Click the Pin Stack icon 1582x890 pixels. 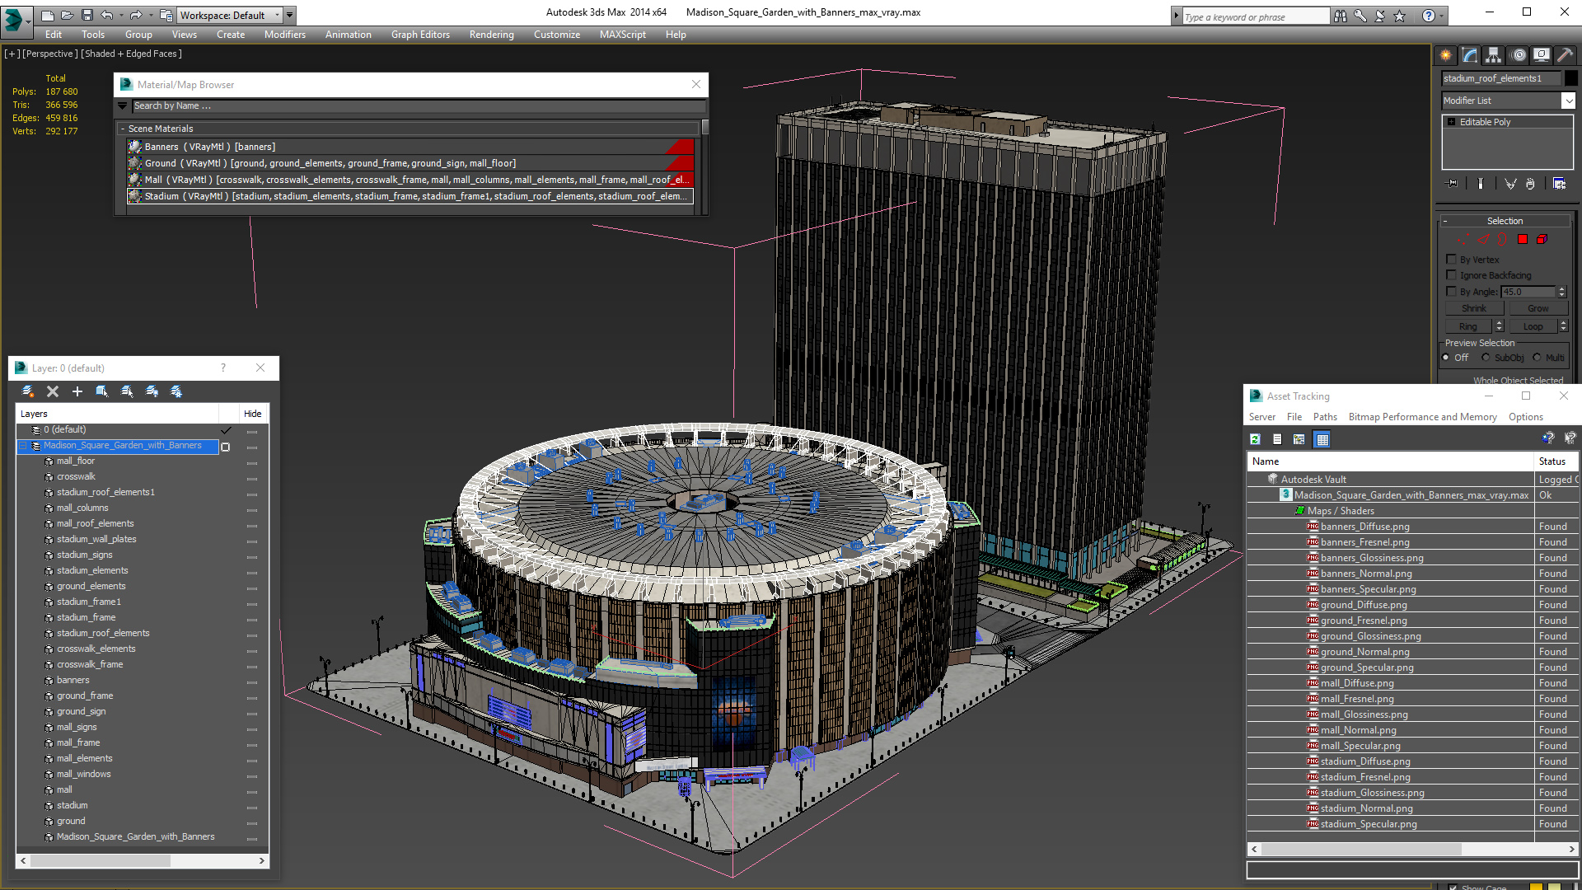(x=1452, y=184)
